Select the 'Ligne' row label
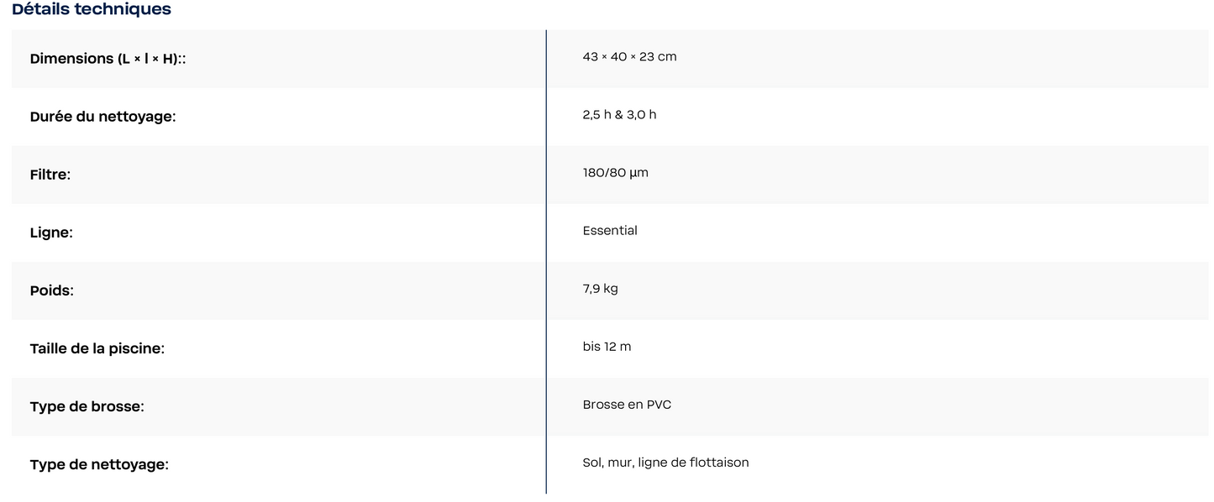The width and height of the screenshot is (1214, 502). click(51, 233)
